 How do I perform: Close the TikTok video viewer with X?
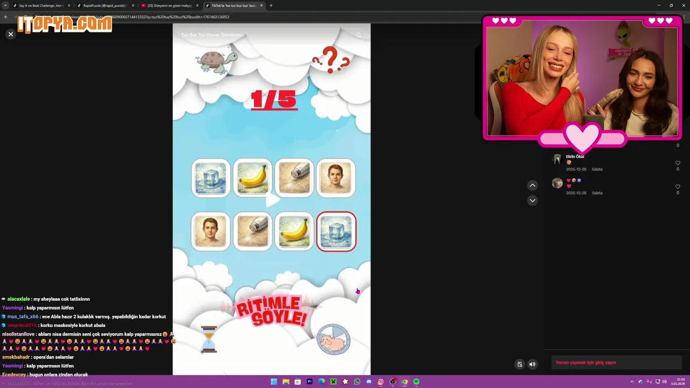tap(10, 34)
